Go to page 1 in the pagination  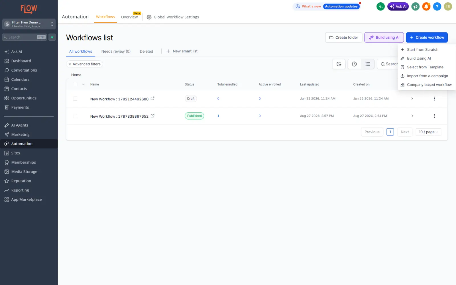point(390,132)
